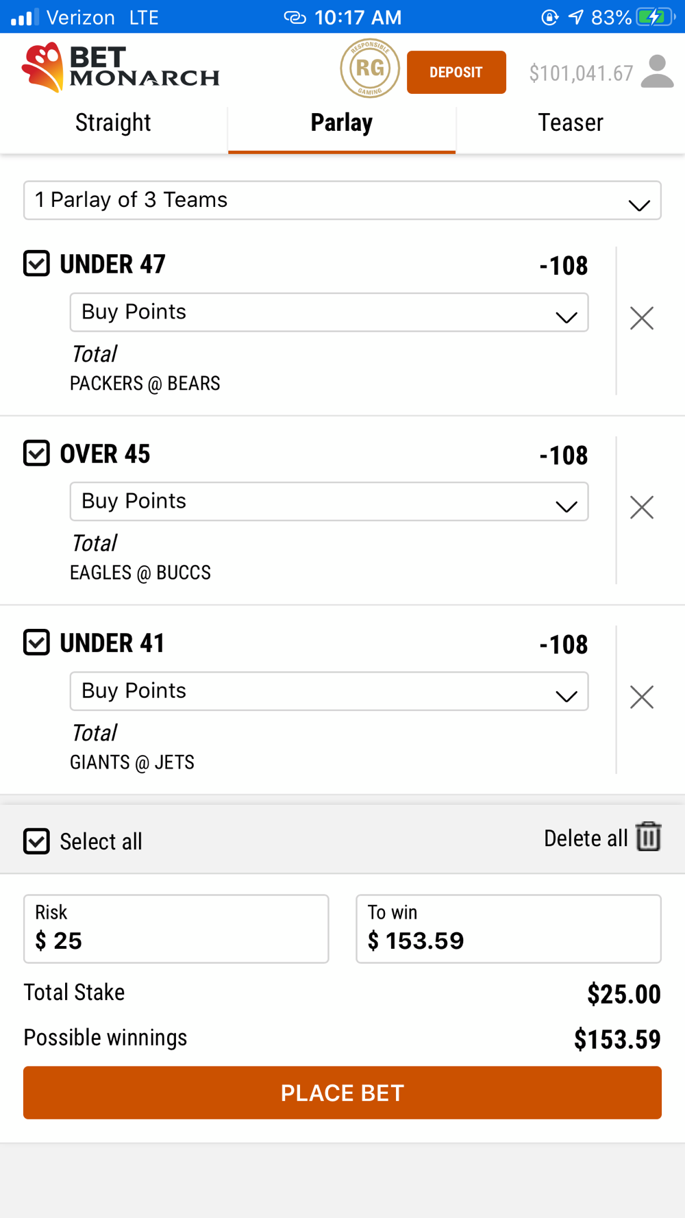Tap the Bet Monarch logo
The width and height of the screenshot is (685, 1218).
[x=121, y=68]
